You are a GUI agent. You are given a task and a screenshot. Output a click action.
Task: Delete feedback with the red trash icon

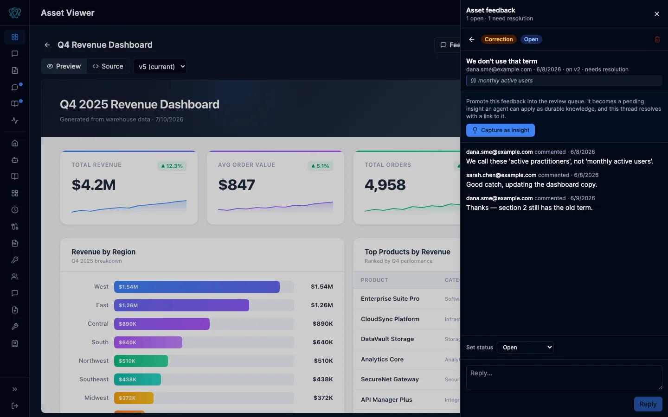click(657, 39)
